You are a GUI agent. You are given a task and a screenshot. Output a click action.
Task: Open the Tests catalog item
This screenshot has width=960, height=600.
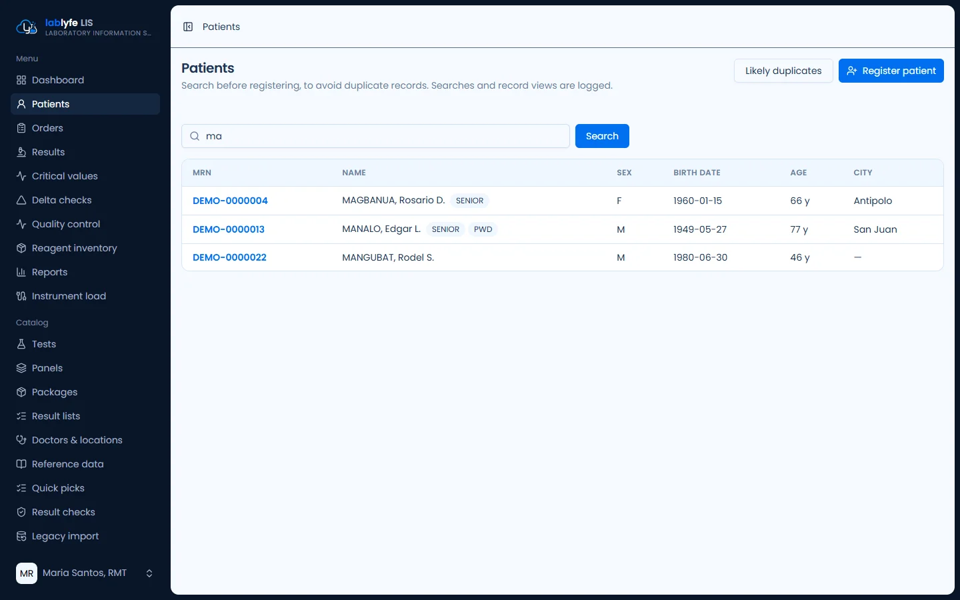click(85, 344)
